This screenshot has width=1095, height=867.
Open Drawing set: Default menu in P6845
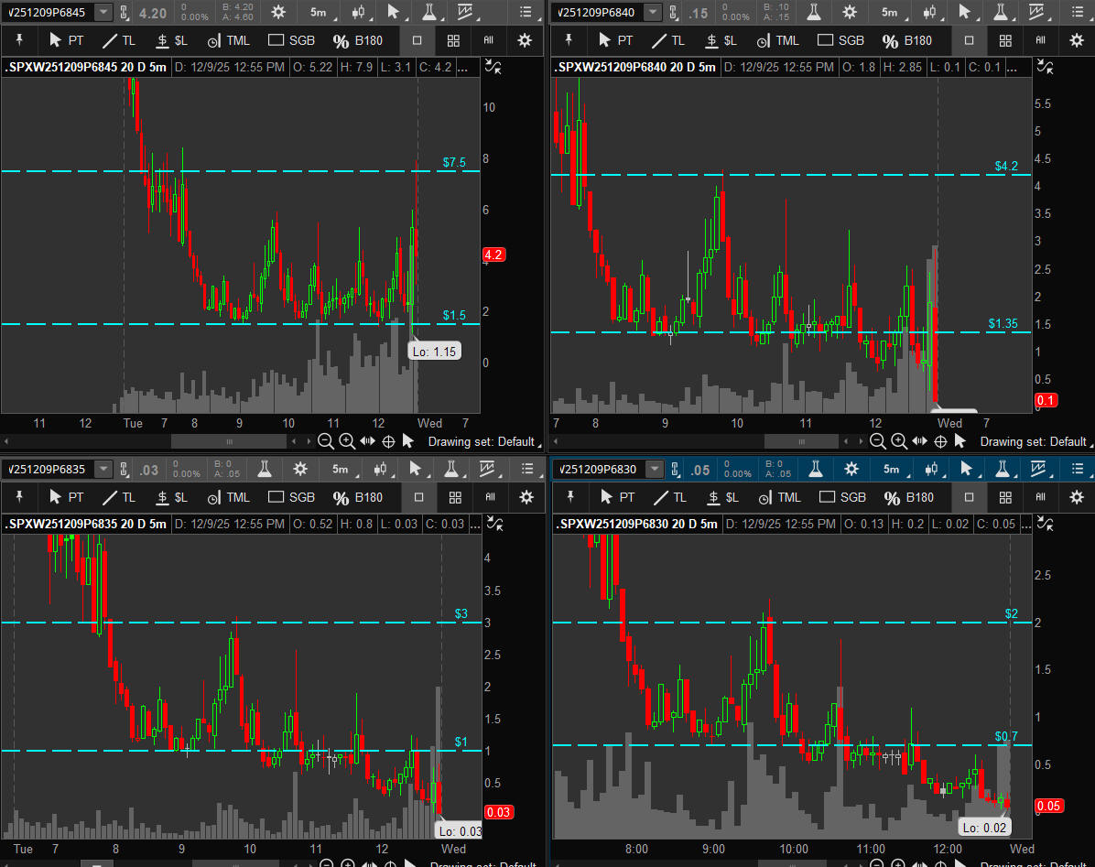tap(482, 441)
